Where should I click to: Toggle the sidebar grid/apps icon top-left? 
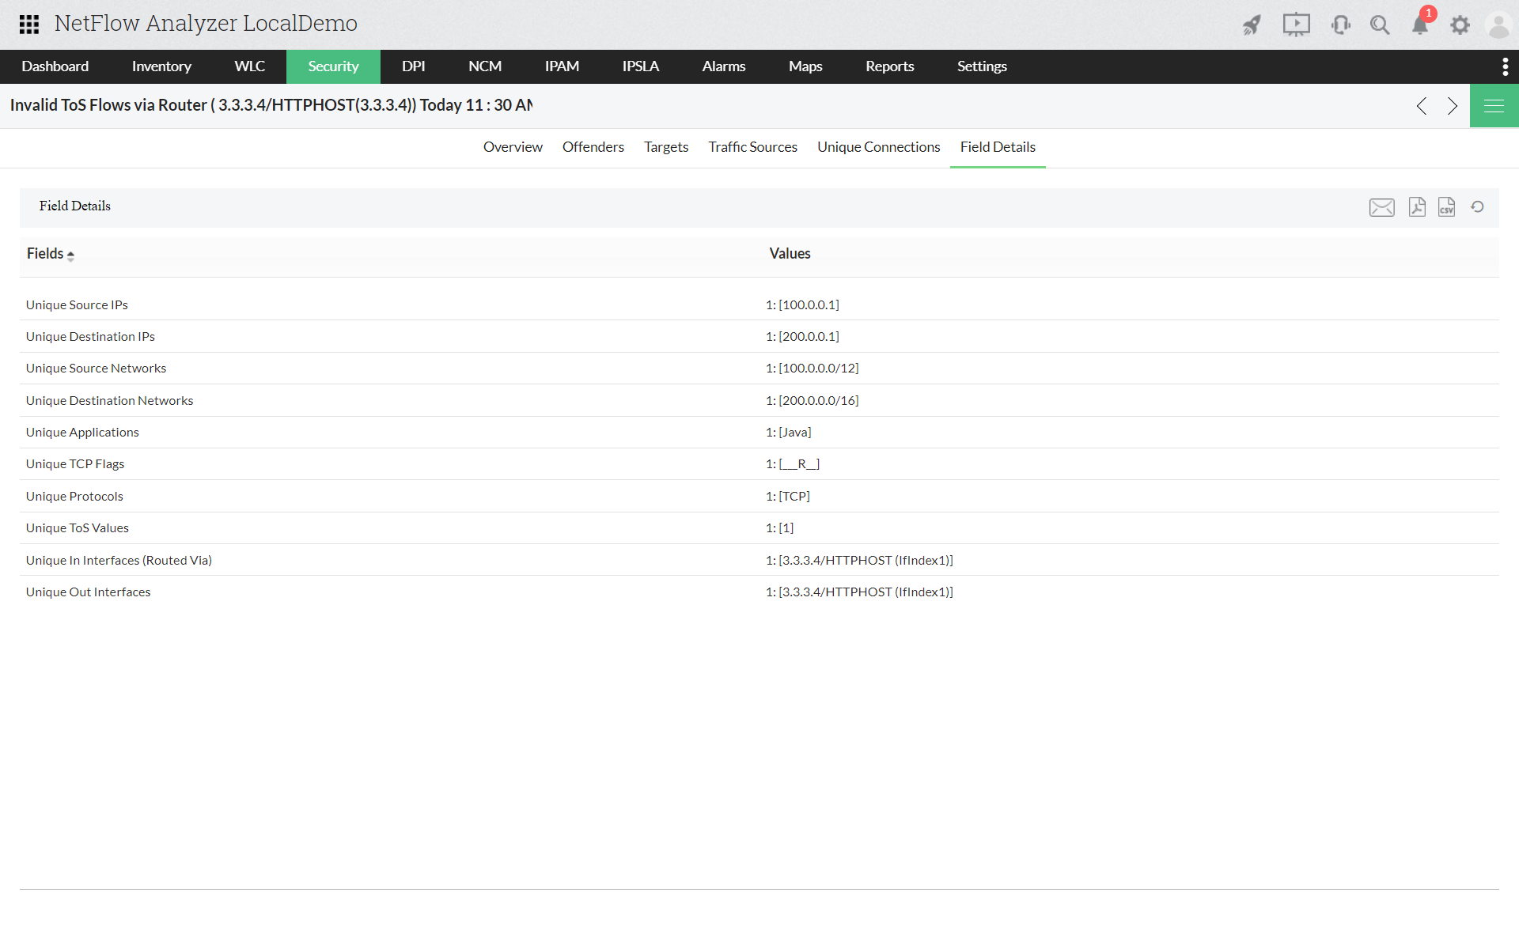(x=28, y=23)
